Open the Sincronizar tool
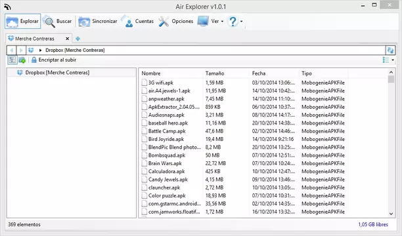The height and width of the screenshot is (236, 402). [x=97, y=21]
